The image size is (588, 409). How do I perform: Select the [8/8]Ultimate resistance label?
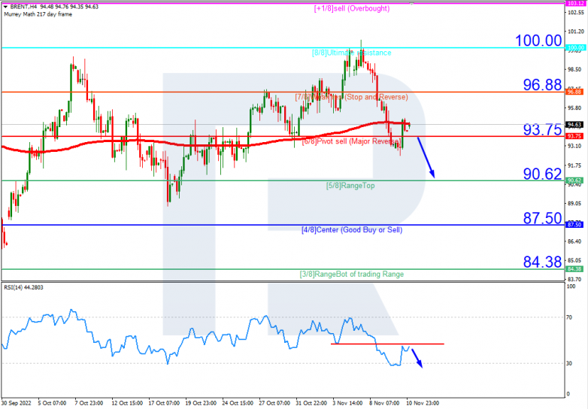click(x=352, y=53)
